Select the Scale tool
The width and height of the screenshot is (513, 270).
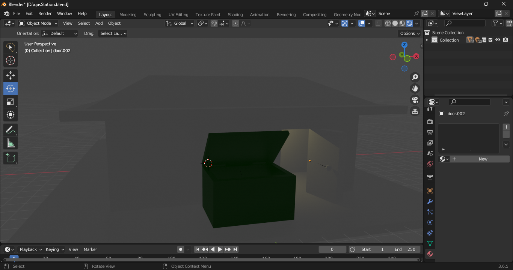click(x=11, y=102)
